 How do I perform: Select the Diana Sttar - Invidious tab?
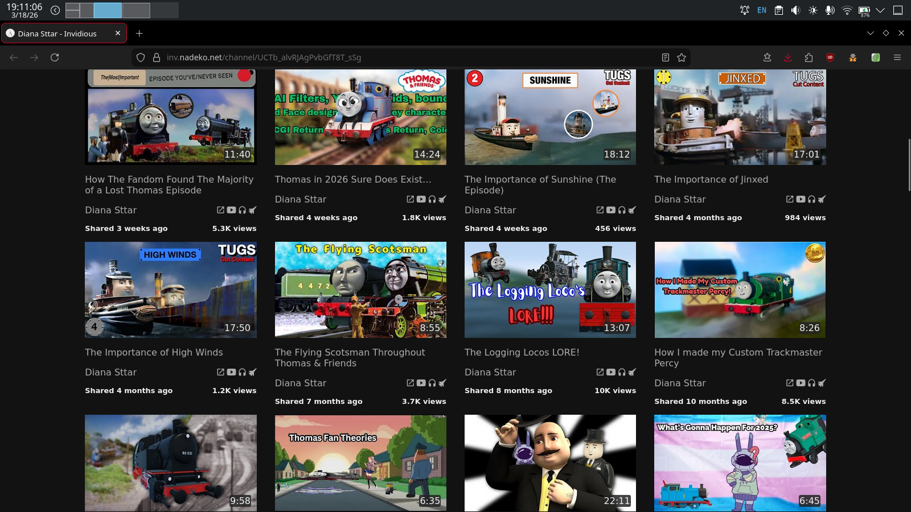click(64, 34)
